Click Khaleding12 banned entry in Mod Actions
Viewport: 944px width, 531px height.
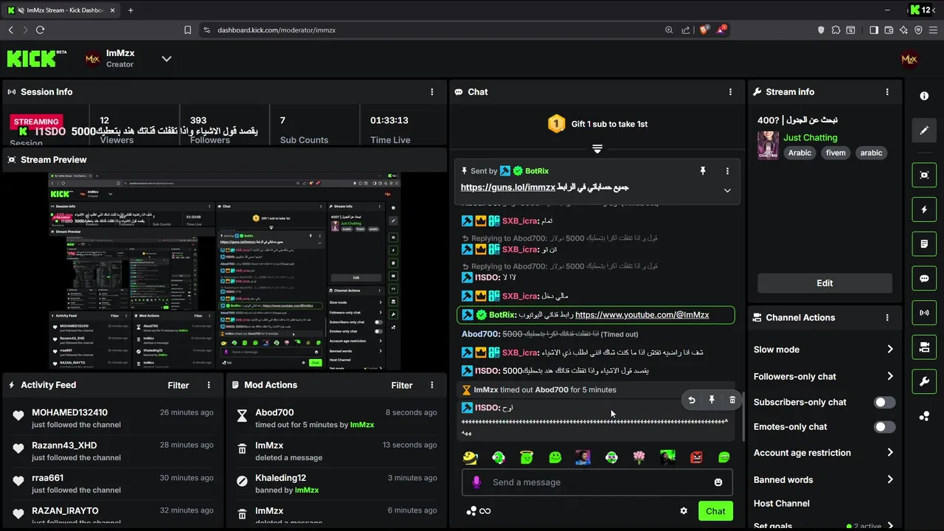point(281,478)
